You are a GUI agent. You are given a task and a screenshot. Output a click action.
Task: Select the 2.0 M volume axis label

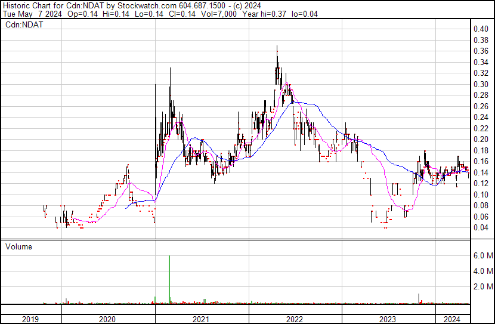point(482,286)
